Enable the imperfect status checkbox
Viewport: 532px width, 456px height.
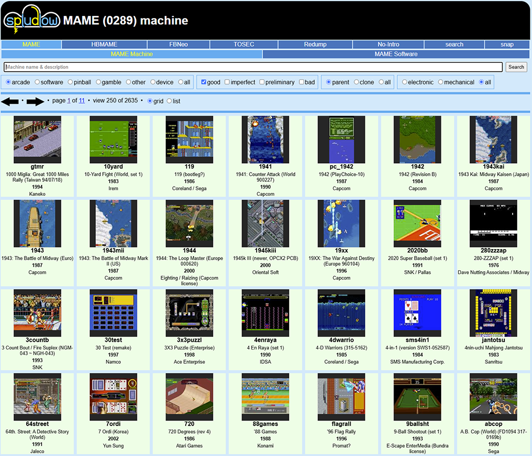pos(227,82)
